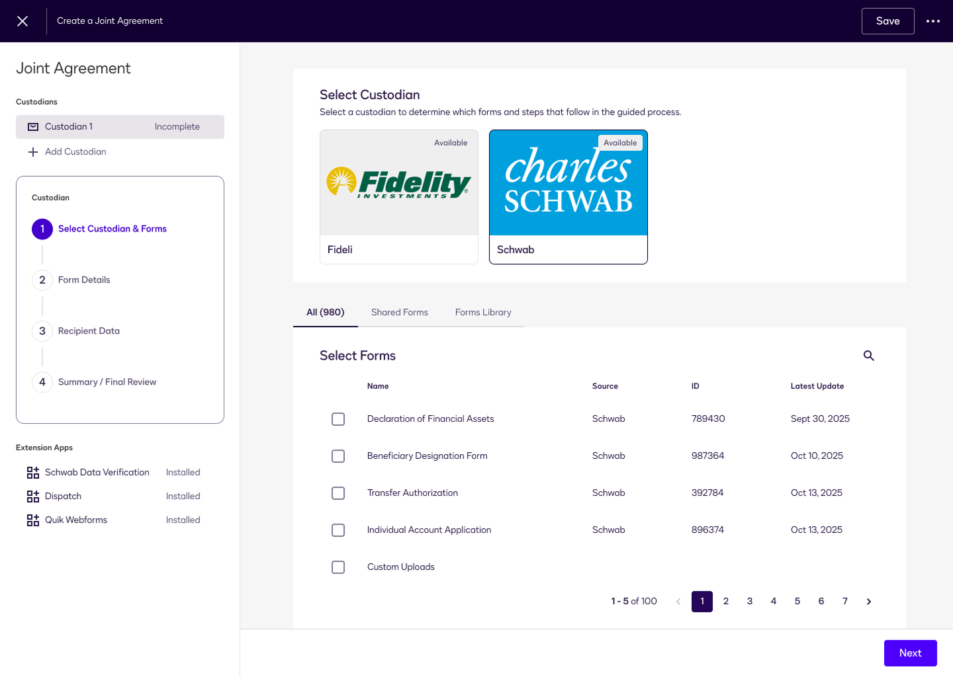Click the date Sept 30, 2025
The height and width of the screenshot is (677, 953).
click(820, 418)
